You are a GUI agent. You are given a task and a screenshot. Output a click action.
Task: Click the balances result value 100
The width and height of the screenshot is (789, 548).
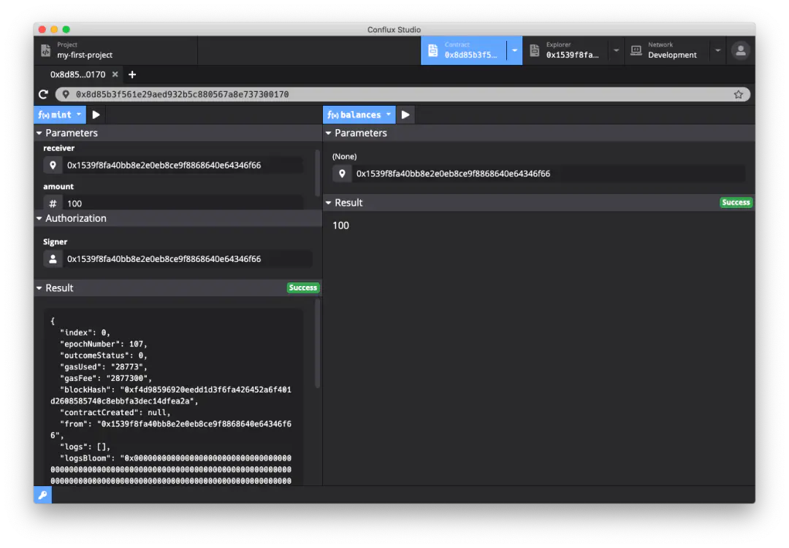coord(340,225)
